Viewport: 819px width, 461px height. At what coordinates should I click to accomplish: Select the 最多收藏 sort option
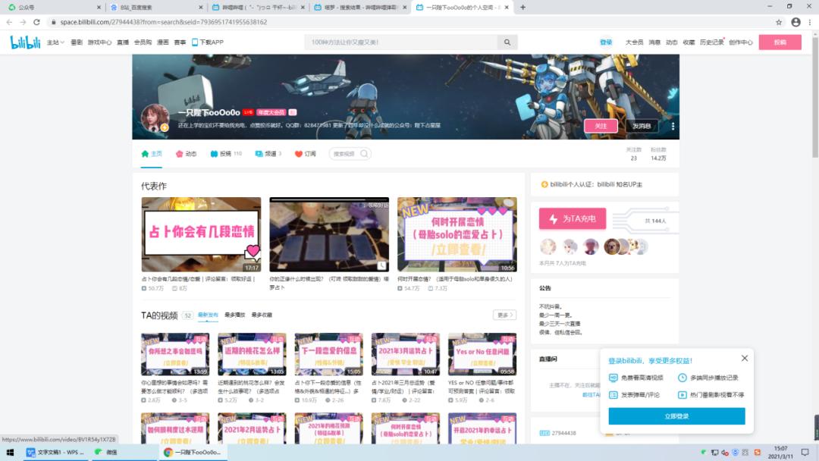[x=261, y=315]
